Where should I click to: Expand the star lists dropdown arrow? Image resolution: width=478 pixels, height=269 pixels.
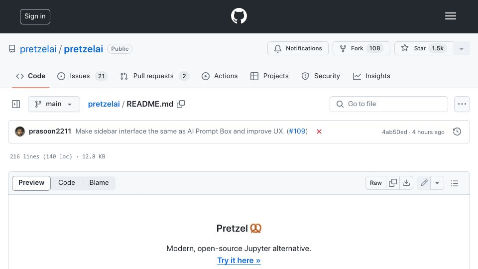461,48
